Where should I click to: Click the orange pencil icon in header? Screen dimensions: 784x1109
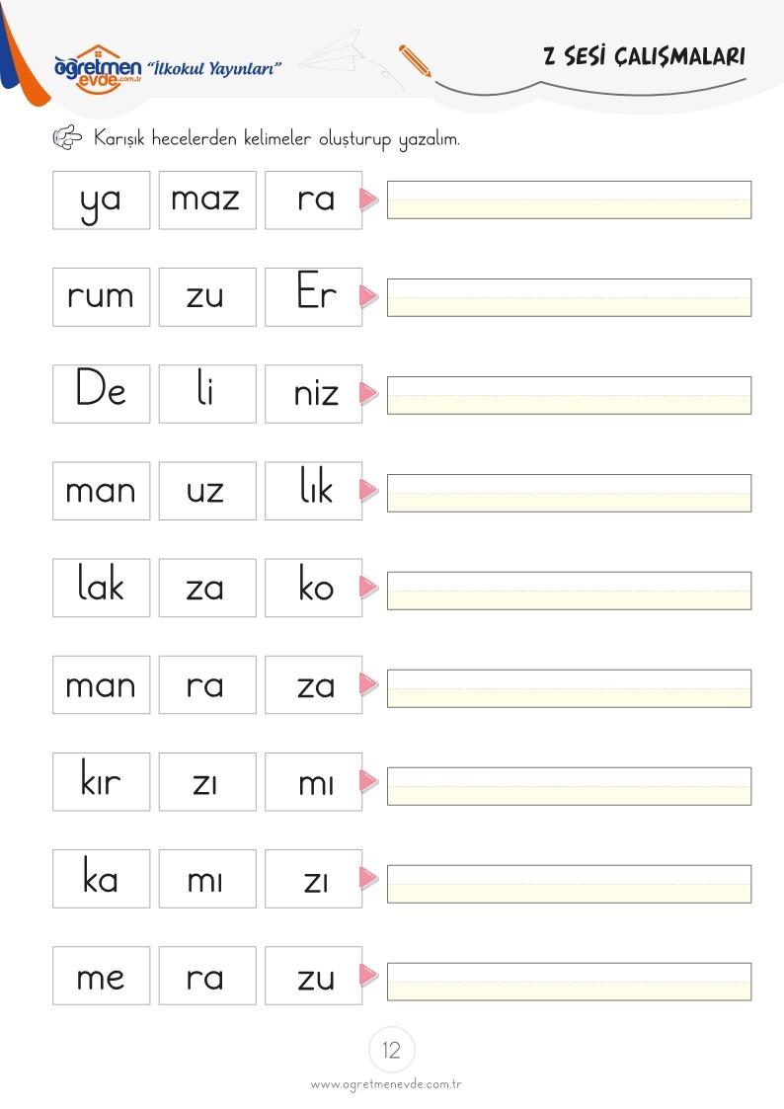pos(415,61)
